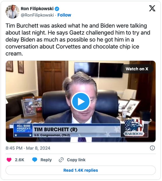
Task: Click the 2.6K likes count
Action: tap(20, 160)
